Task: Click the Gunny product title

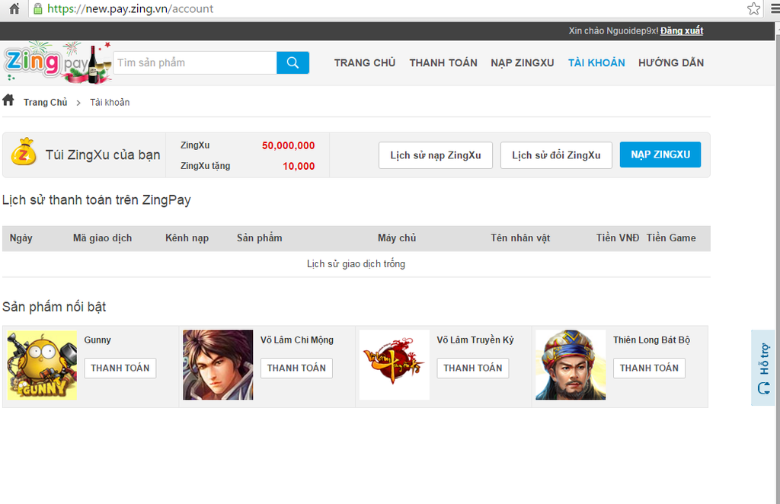Action: (97, 340)
